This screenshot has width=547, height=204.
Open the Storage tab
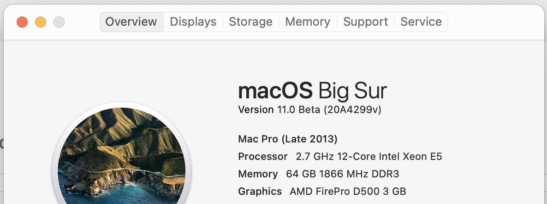[x=250, y=22]
